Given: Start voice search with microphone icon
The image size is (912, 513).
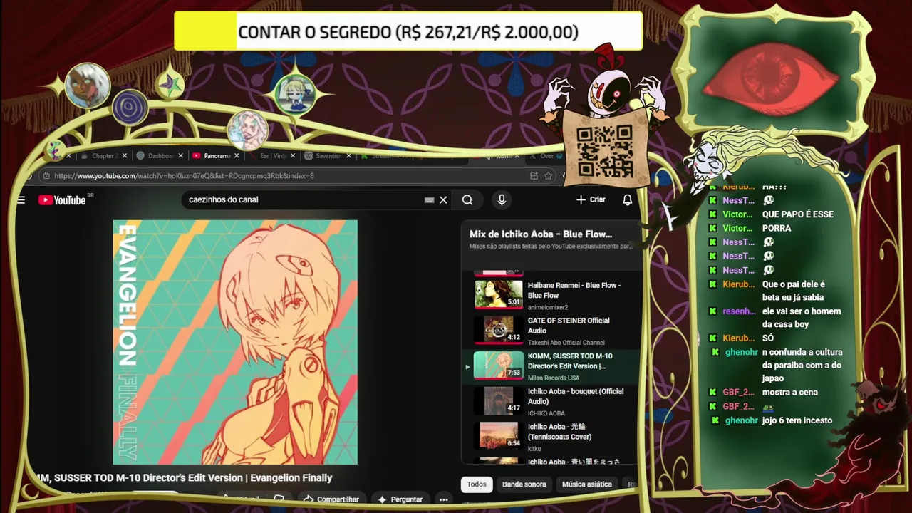Looking at the screenshot, I should coord(502,200).
